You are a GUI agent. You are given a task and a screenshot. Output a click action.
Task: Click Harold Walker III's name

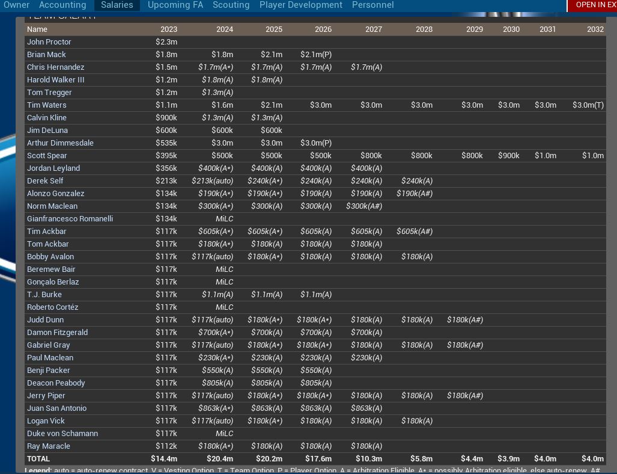56,80
